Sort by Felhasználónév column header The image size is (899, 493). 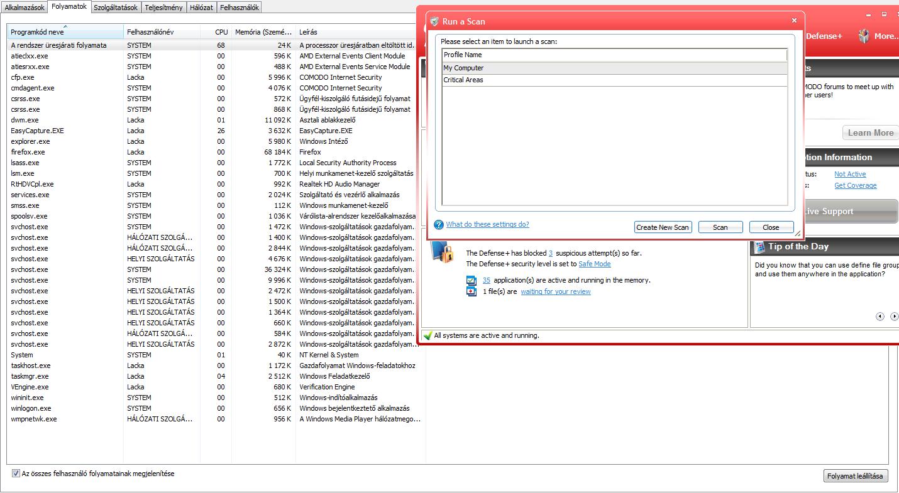pyautogui.click(x=162, y=32)
